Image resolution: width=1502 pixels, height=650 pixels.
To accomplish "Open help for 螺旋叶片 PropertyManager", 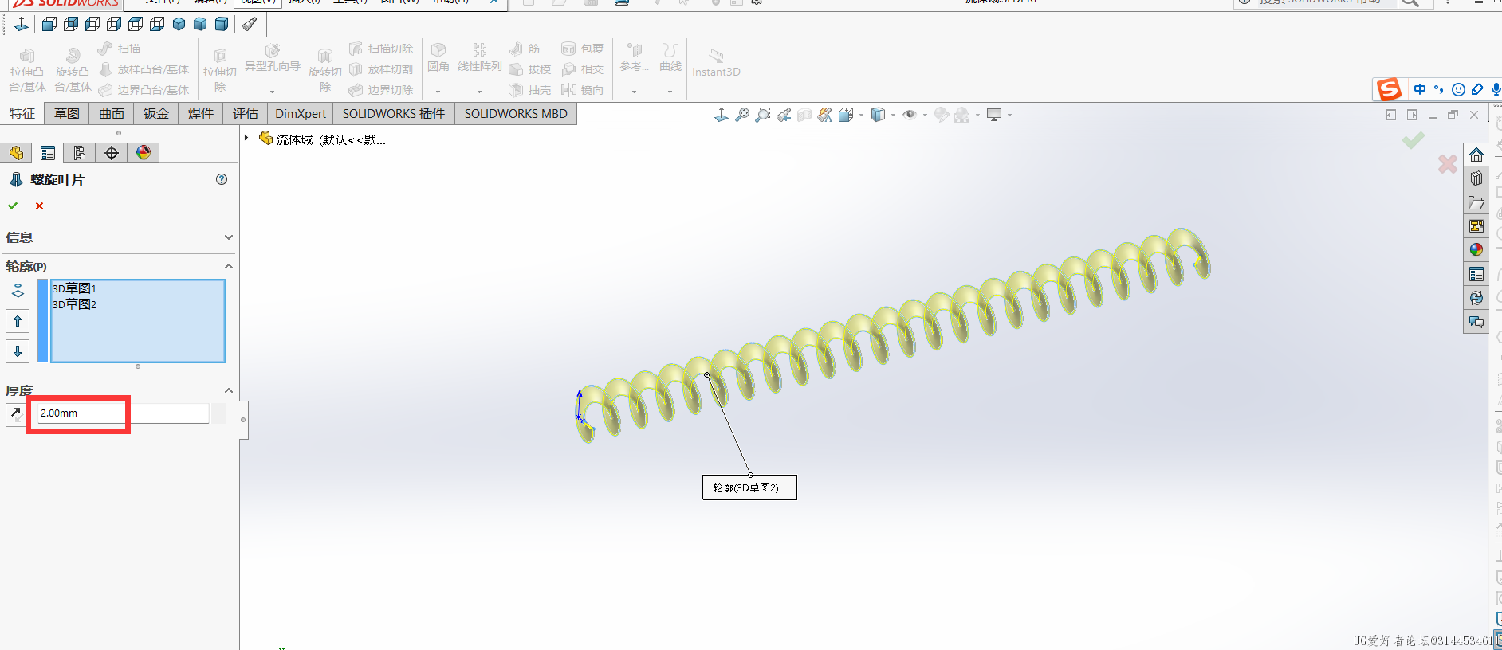I will (222, 179).
